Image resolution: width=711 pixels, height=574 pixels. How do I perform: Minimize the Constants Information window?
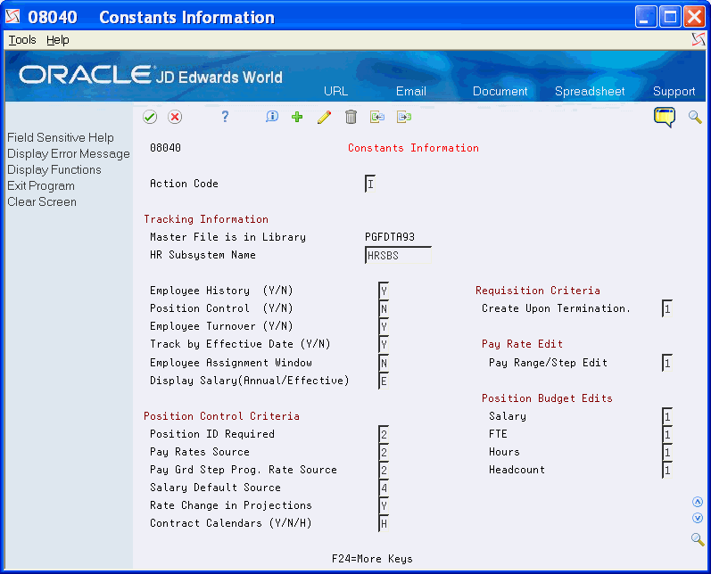coord(646,17)
